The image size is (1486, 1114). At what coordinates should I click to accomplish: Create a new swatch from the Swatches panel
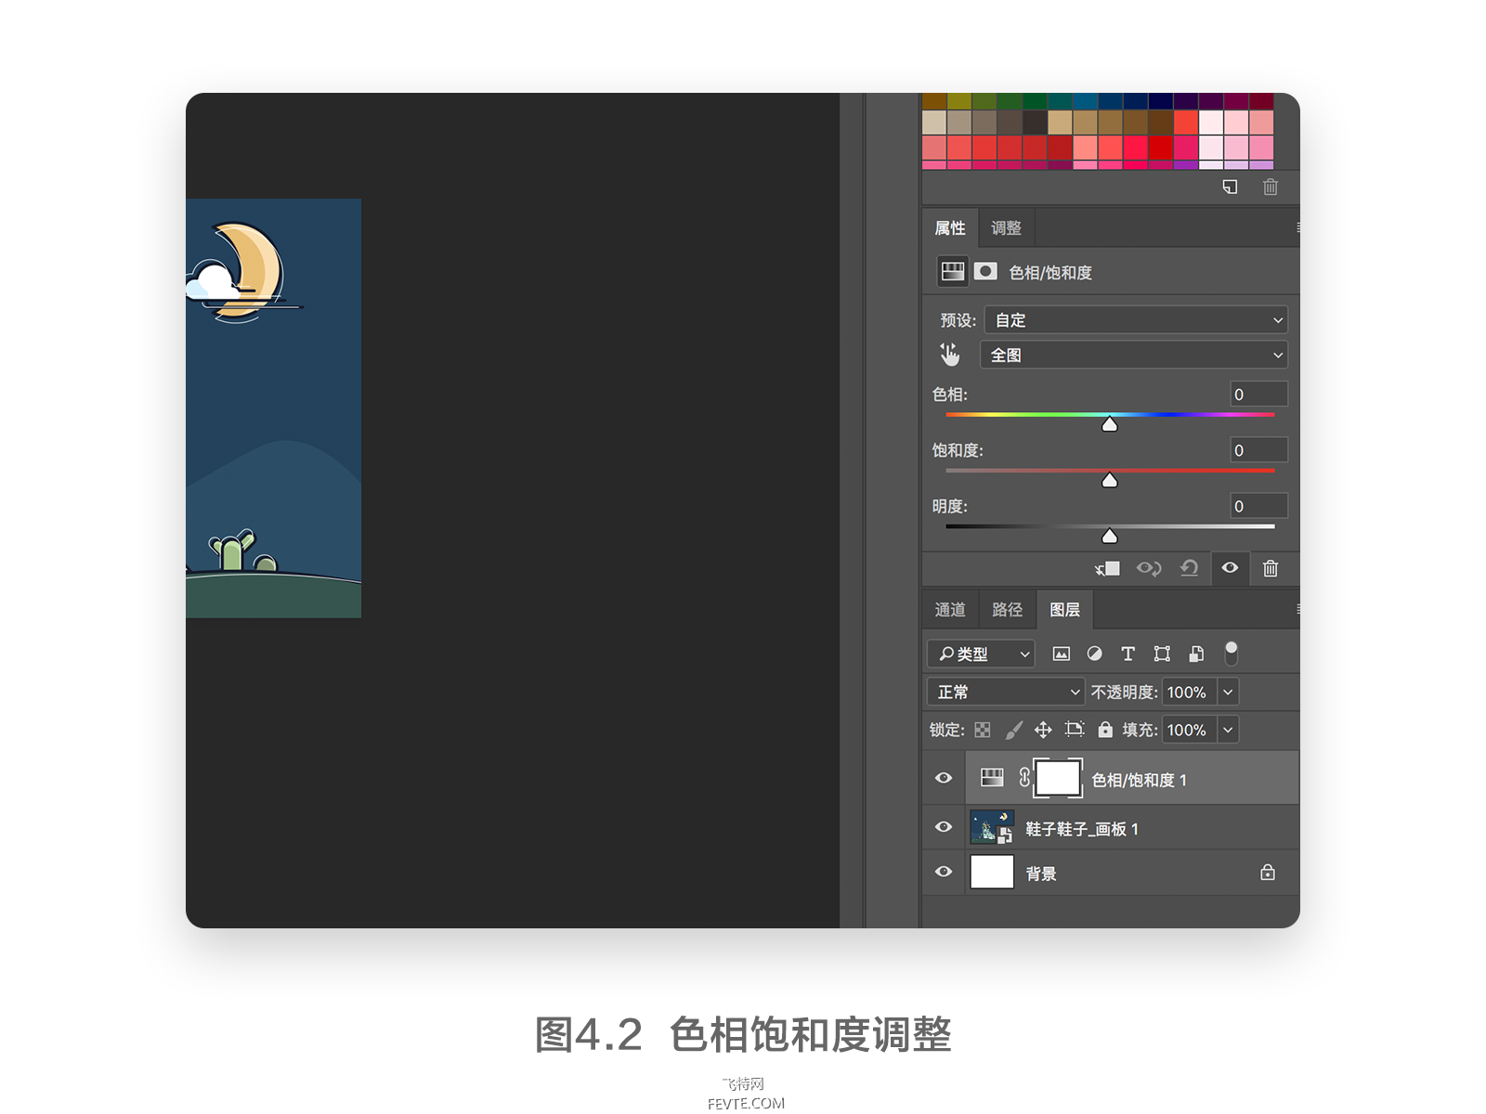(x=1230, y=188)
